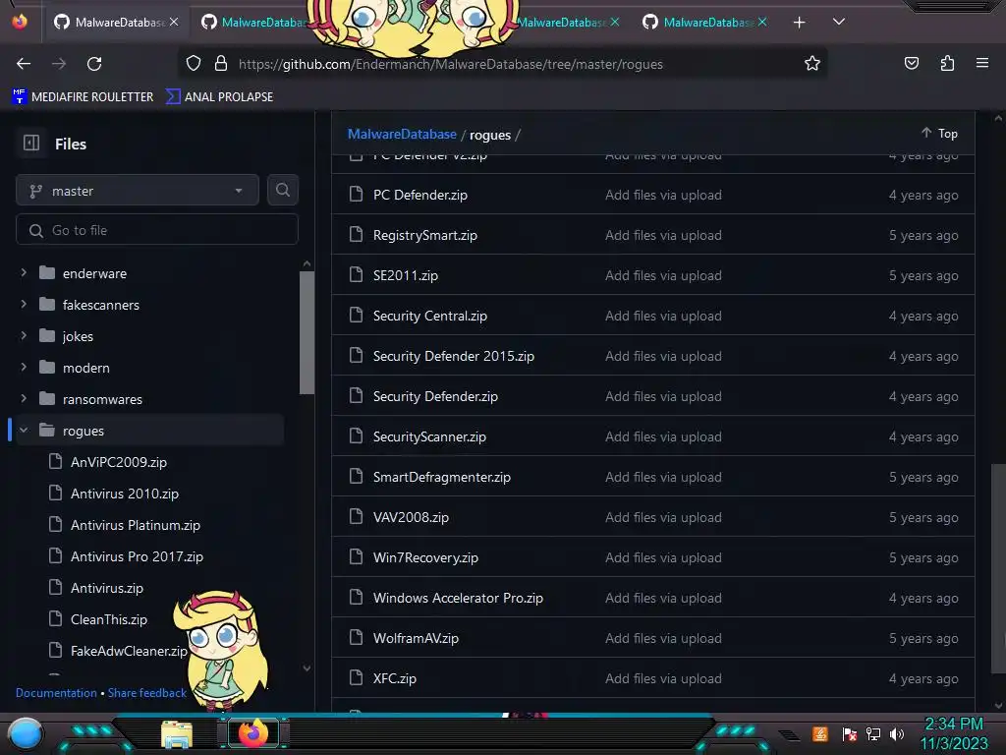Reload the current GitHub page

click(x=94, y=64)
